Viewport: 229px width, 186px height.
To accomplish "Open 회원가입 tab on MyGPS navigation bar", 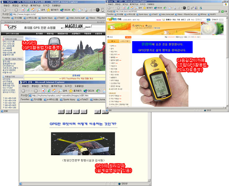I will (50, 33).
